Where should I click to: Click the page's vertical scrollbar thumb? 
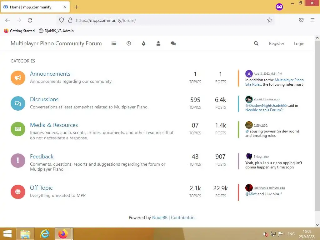(x=317, y=126)
